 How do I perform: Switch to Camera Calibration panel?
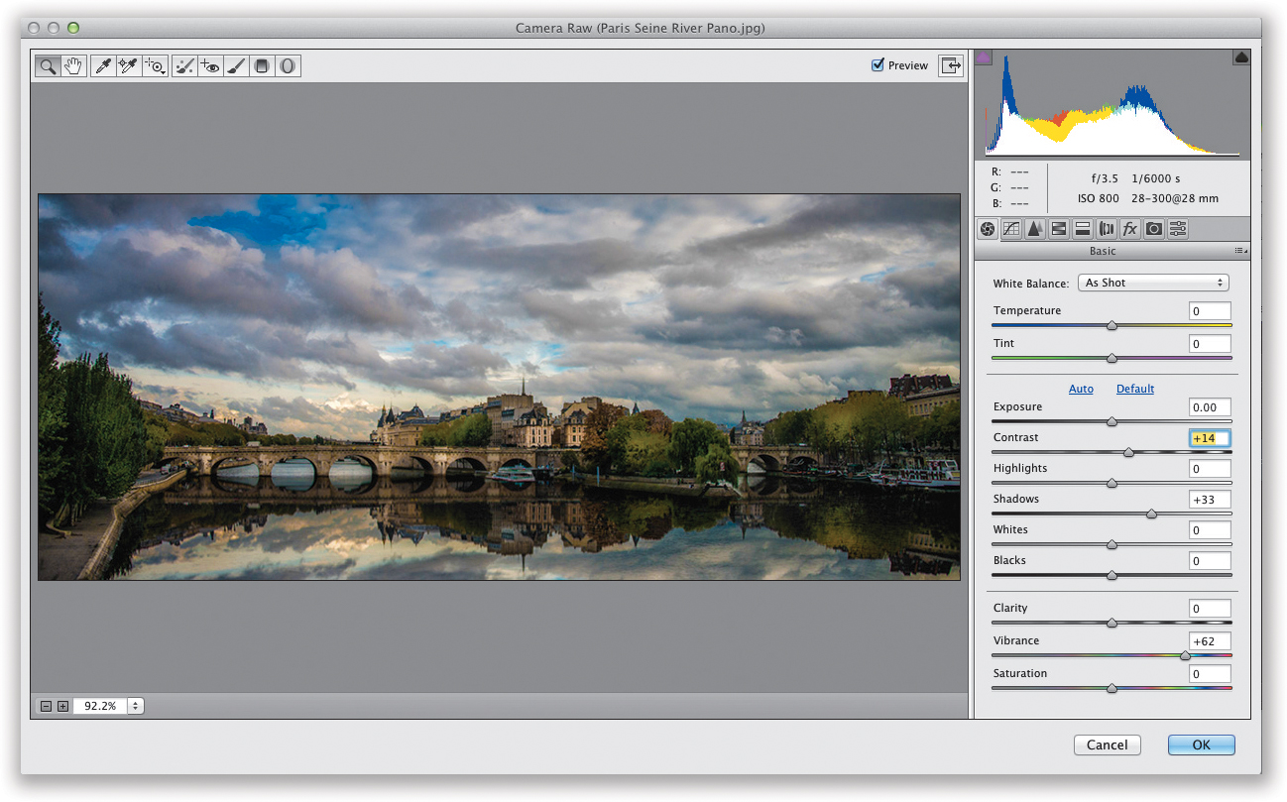coord(1154,229)
